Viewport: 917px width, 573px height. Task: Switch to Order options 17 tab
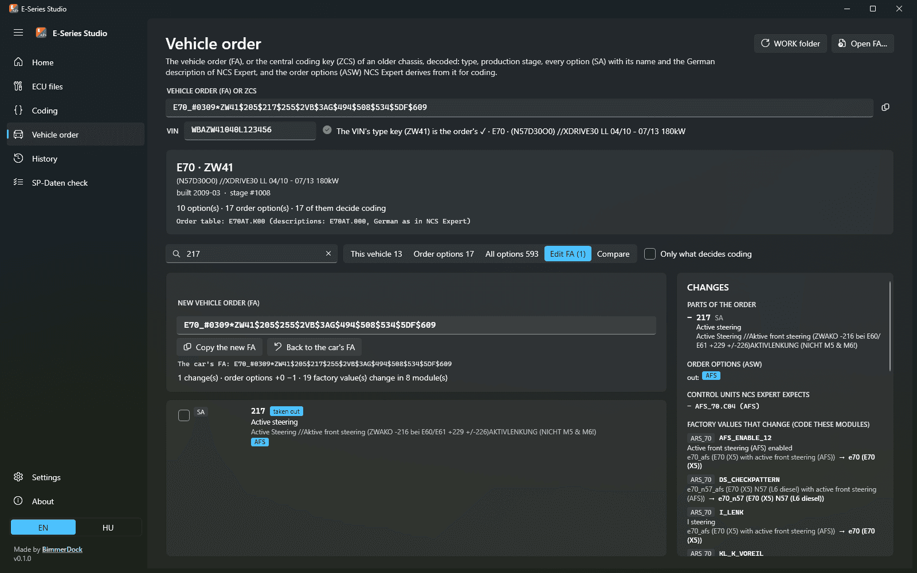click(x=444, y=254)
